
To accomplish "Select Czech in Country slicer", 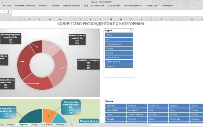I will [115, 115].
